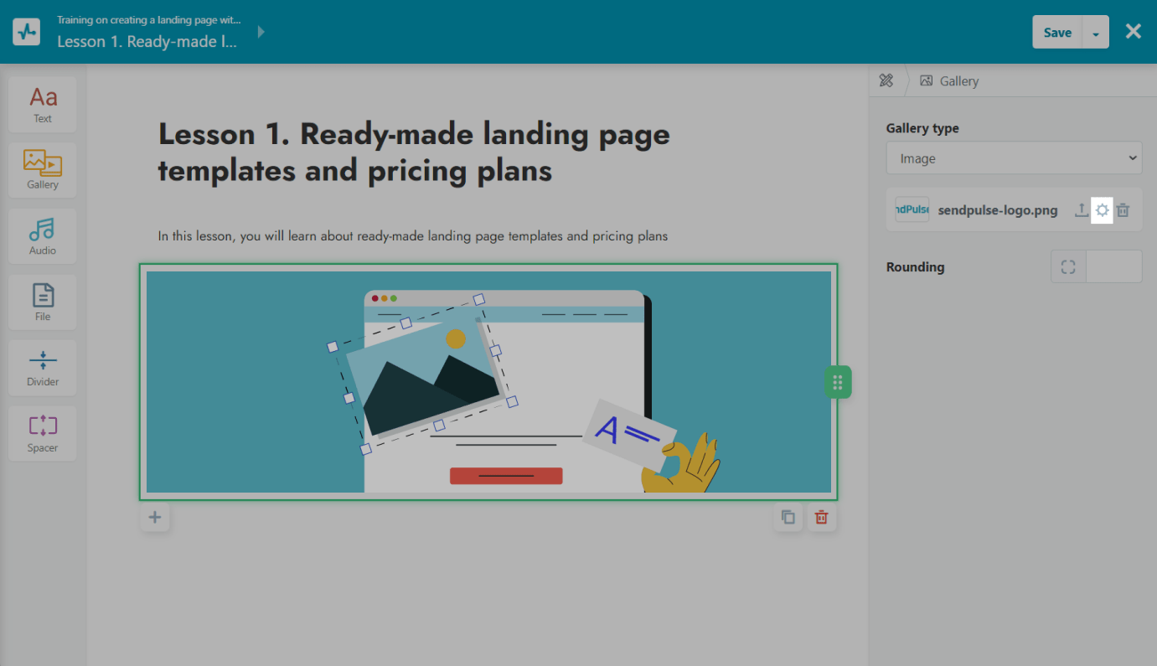Image resolution: width=1157 pixels, height=666 pixels.
Task: Open the Save button dropdown arrow
Action: 1096,33
